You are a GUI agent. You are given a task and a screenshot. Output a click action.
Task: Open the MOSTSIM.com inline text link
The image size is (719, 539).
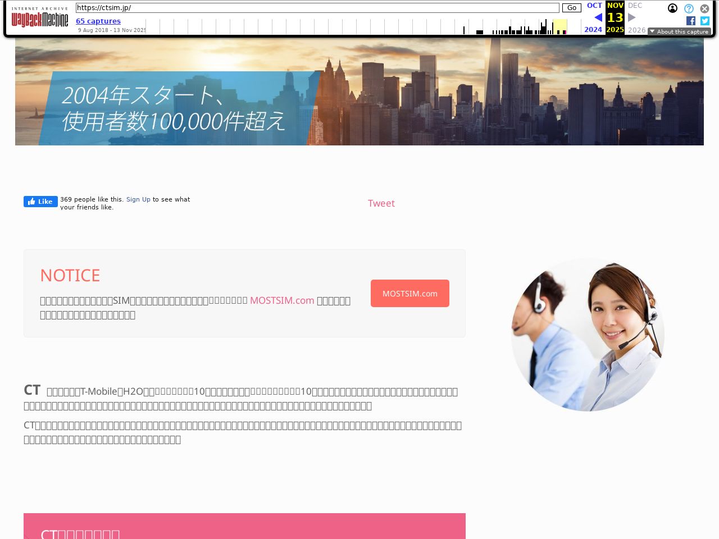282,300
